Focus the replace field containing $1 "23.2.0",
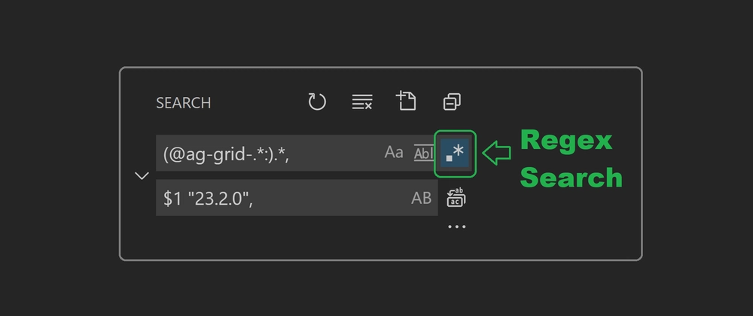 coord(297,198)
